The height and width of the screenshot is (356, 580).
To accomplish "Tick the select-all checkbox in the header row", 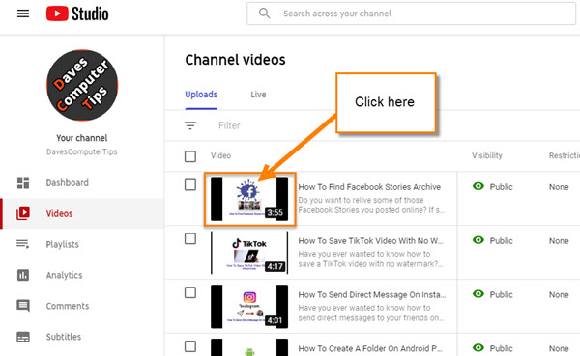I will (x=190, y=156).
